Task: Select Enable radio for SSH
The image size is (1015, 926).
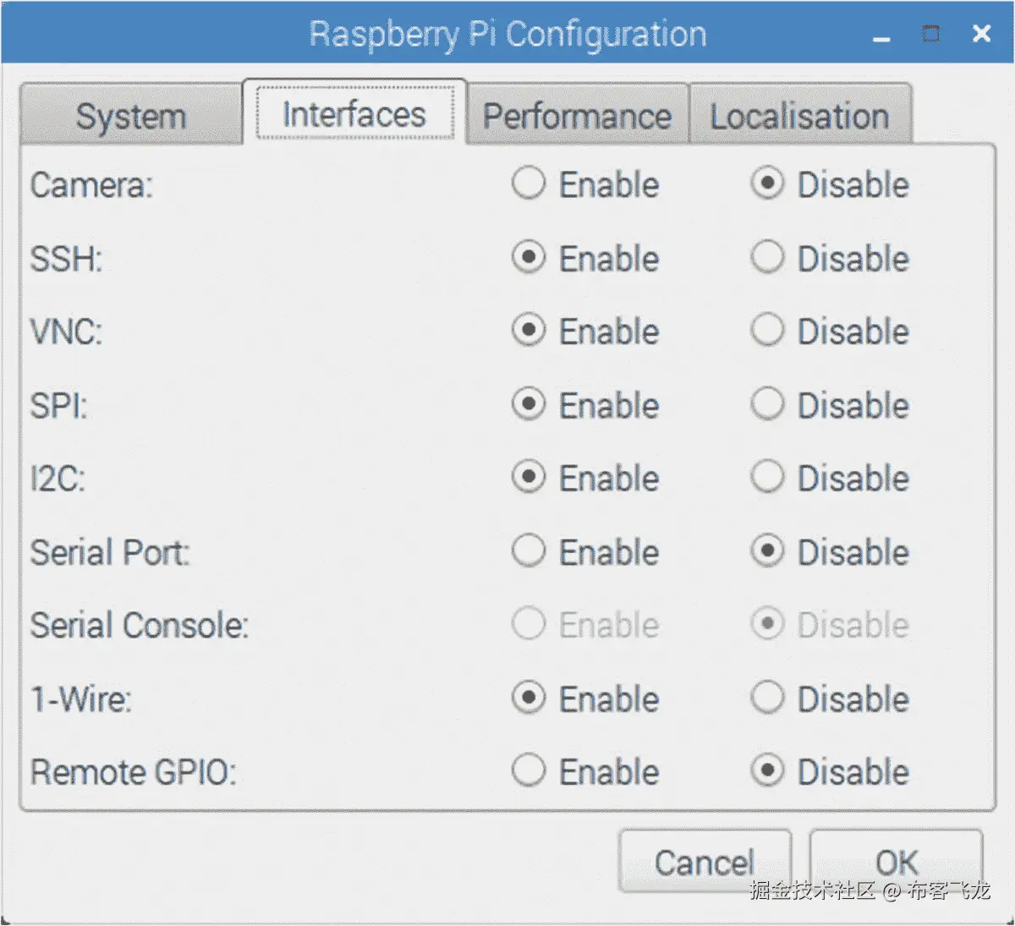Action: pyautogui.click(x=529, y=257)
